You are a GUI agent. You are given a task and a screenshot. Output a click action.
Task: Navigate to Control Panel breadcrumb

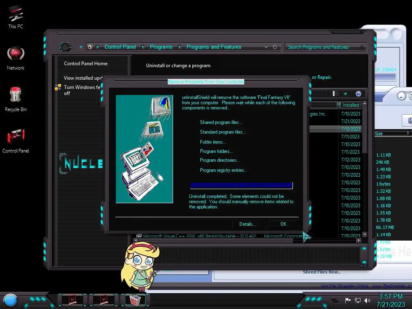click(x=120, y=47)
